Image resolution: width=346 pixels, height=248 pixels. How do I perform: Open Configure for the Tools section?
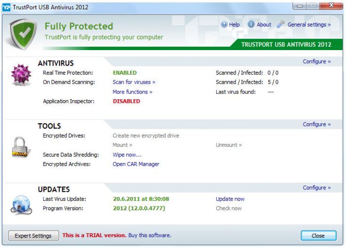316,124
